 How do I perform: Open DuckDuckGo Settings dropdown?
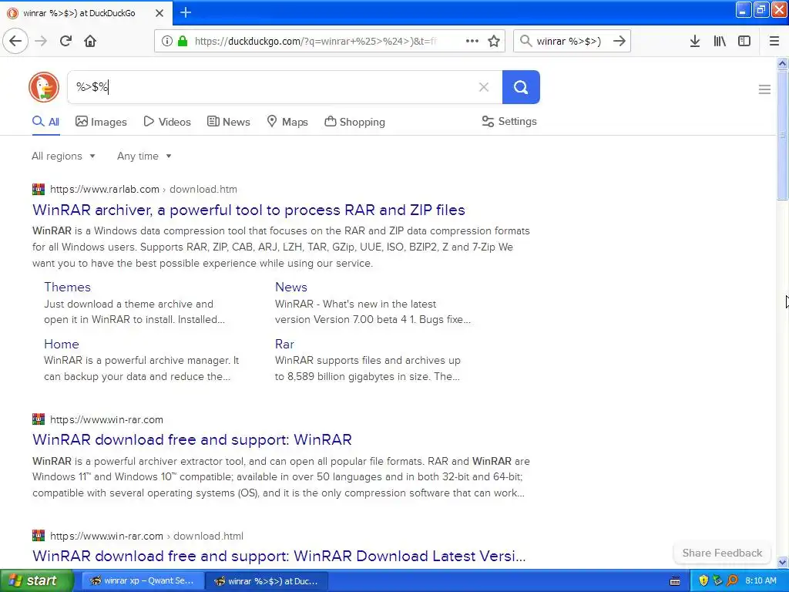[x=509, y=121]
